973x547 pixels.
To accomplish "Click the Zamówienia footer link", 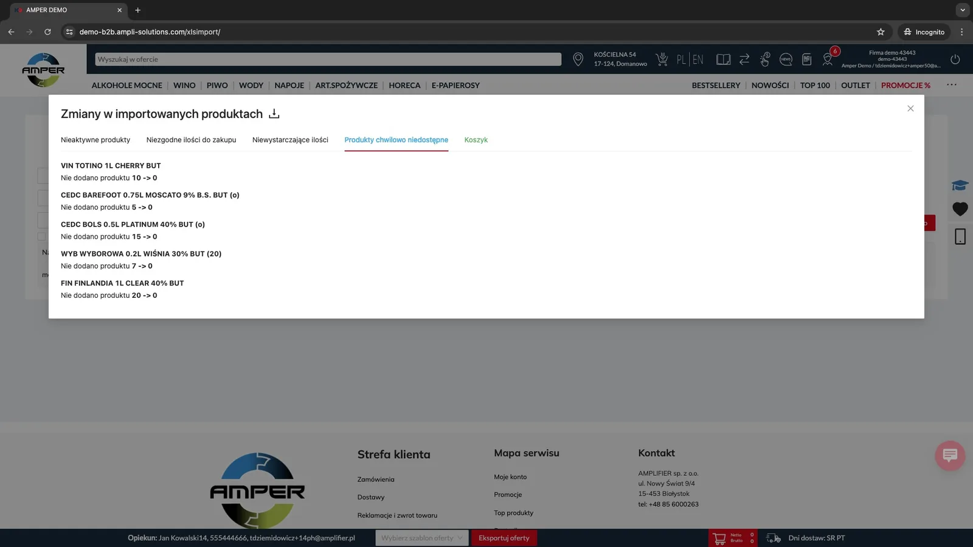I will 376,480.
